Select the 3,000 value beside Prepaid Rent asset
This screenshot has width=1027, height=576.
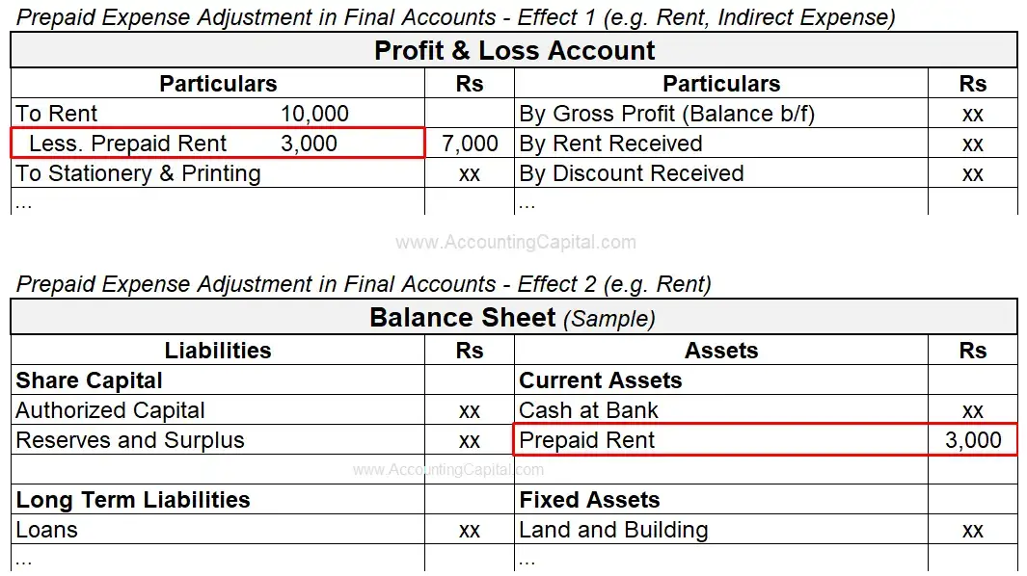coord(973,440)
